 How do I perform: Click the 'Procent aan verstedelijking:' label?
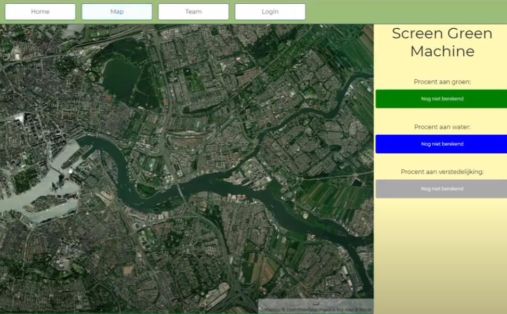pyautogui.click(x=442, y=172)
